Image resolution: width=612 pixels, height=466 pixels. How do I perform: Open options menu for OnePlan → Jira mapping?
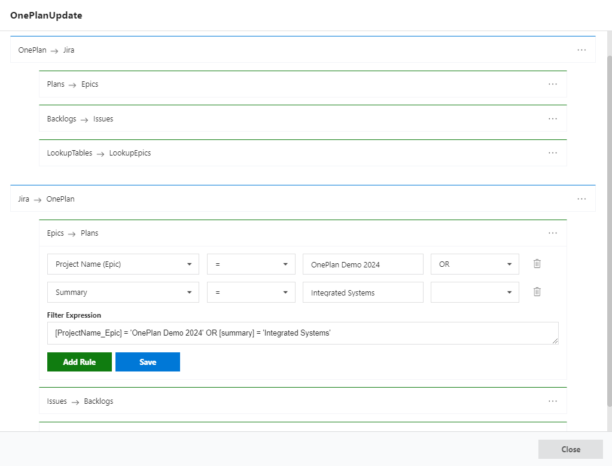point(581,50)
